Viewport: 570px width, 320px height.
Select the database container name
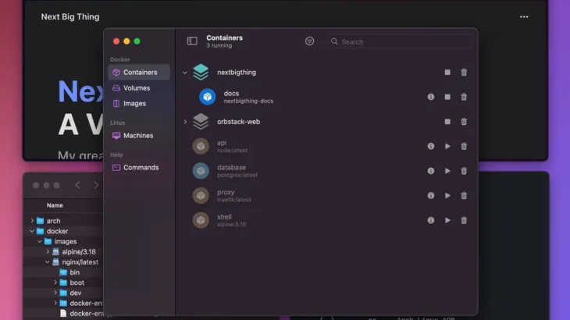pos(231,168)
